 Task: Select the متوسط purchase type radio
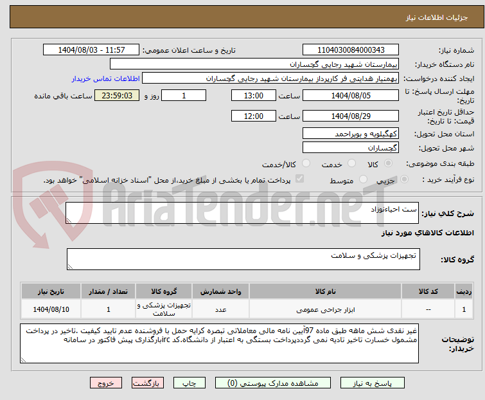point(363,179)
